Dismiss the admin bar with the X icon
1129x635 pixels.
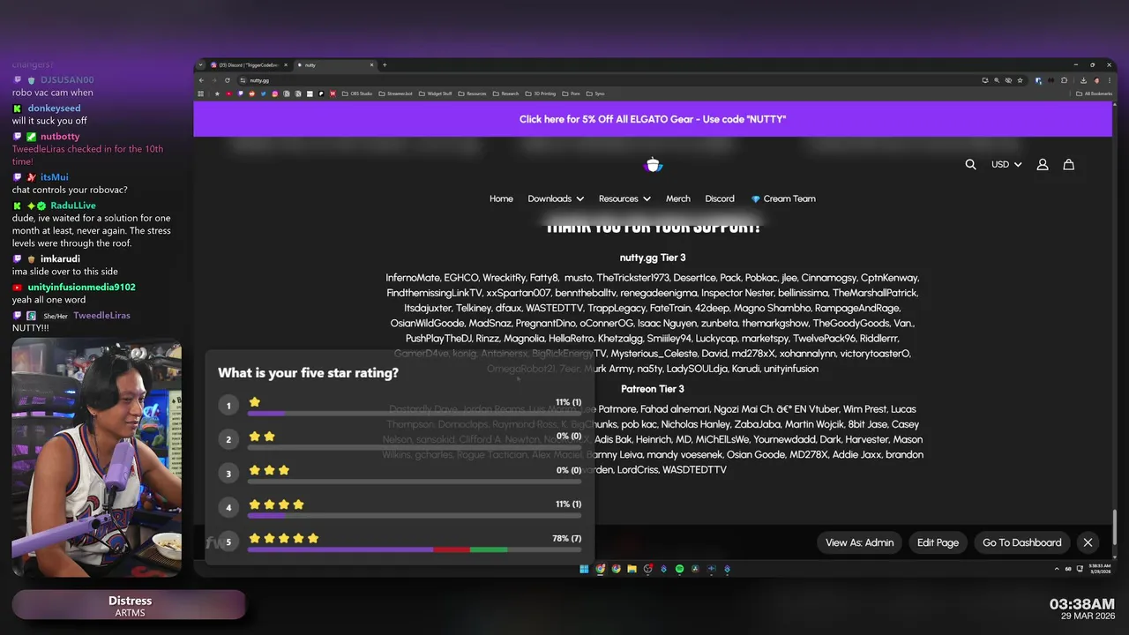[x=1088, y=542]
